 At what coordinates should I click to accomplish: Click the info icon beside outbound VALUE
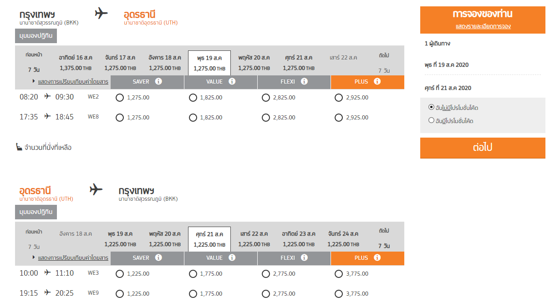(x=232, y=82)
